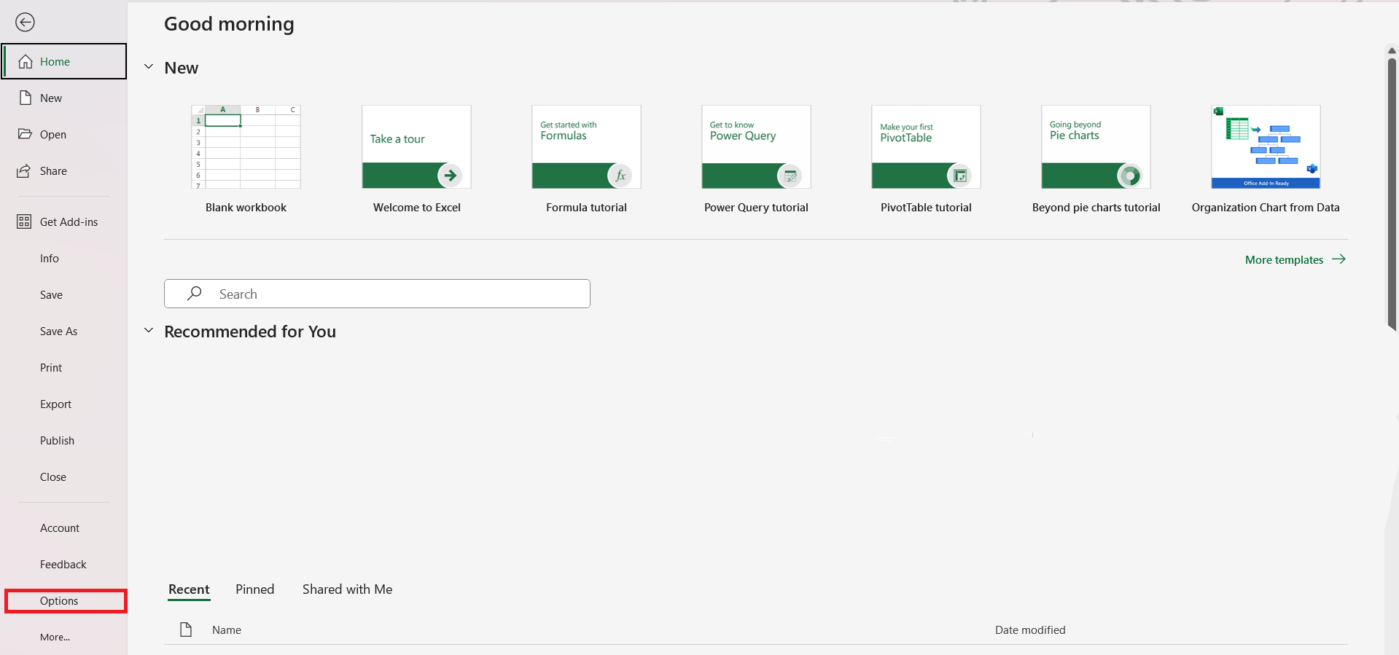The image size is (1399, 655).
Task: Open the PivotTable tutorial template
Action: [926, 147]
